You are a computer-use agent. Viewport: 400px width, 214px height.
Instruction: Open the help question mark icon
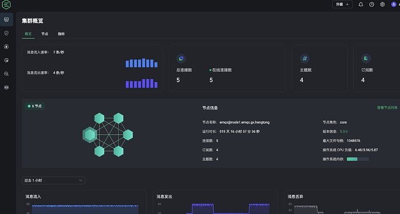(x=372, y=4)
